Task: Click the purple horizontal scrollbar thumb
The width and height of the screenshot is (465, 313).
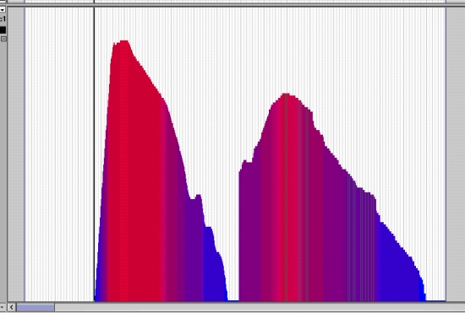Action: (x=36, y=308)
